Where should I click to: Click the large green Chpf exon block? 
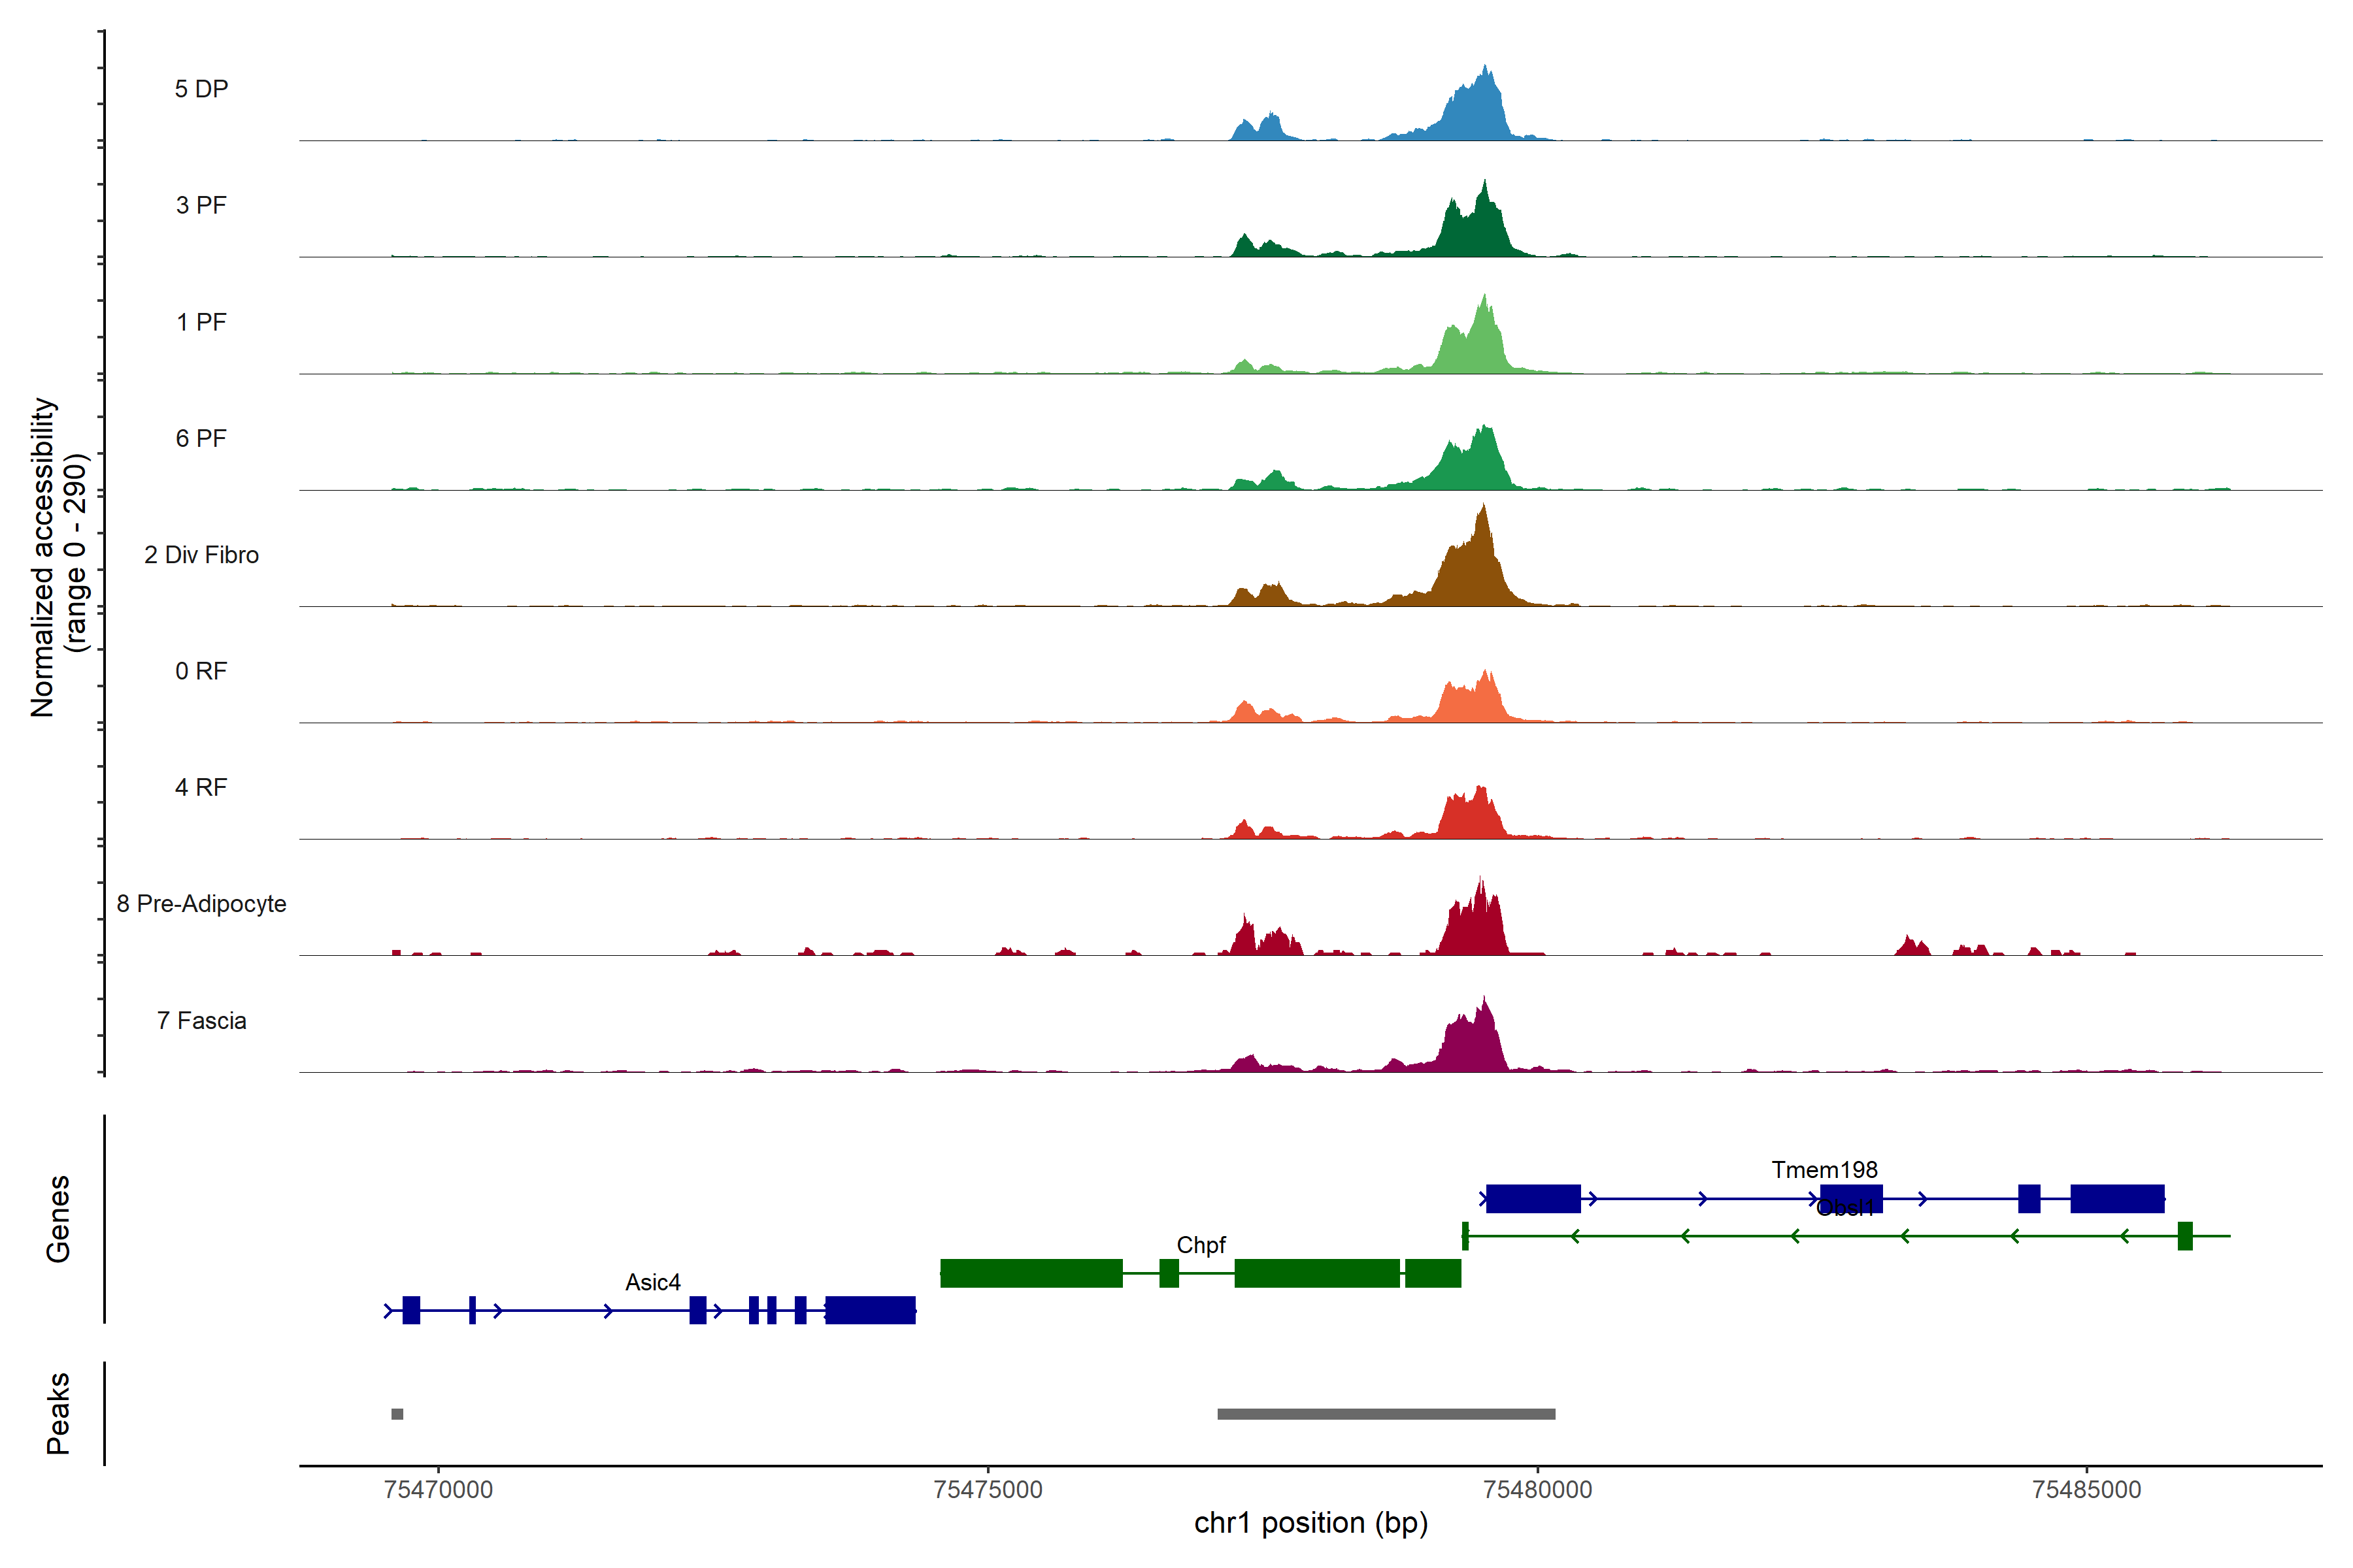click(x=1031, y=1273)
